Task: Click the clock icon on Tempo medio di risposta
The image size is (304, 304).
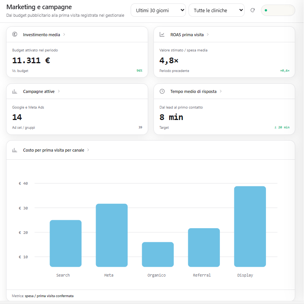Action: point(162,91)
